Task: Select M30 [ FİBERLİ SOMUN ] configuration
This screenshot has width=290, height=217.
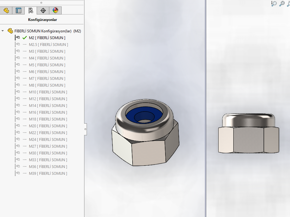Action: [48, 153]
